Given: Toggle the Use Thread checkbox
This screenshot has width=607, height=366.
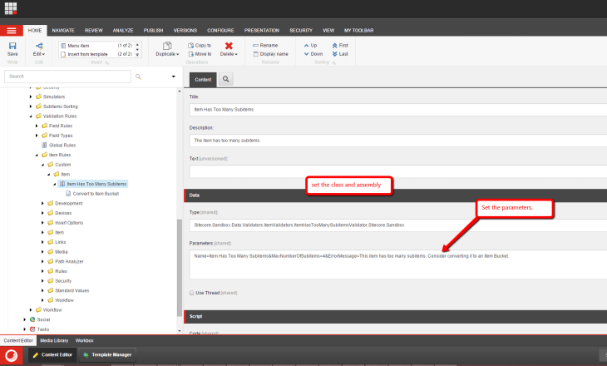Looking at the screenshot, I should coord(191,293).
